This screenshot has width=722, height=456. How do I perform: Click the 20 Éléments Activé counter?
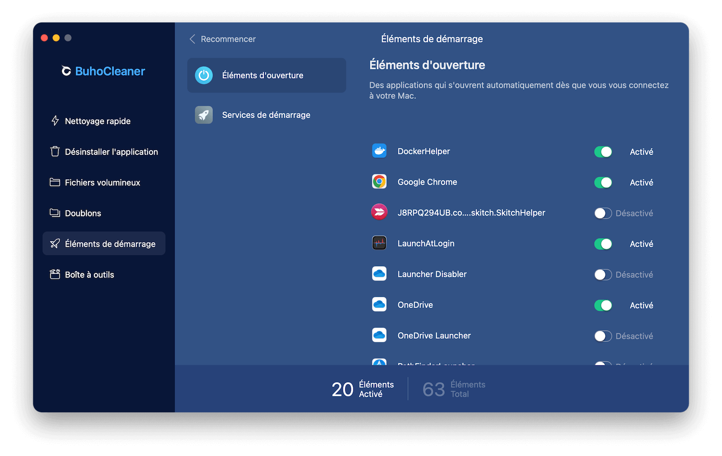(x=363, y=389)
